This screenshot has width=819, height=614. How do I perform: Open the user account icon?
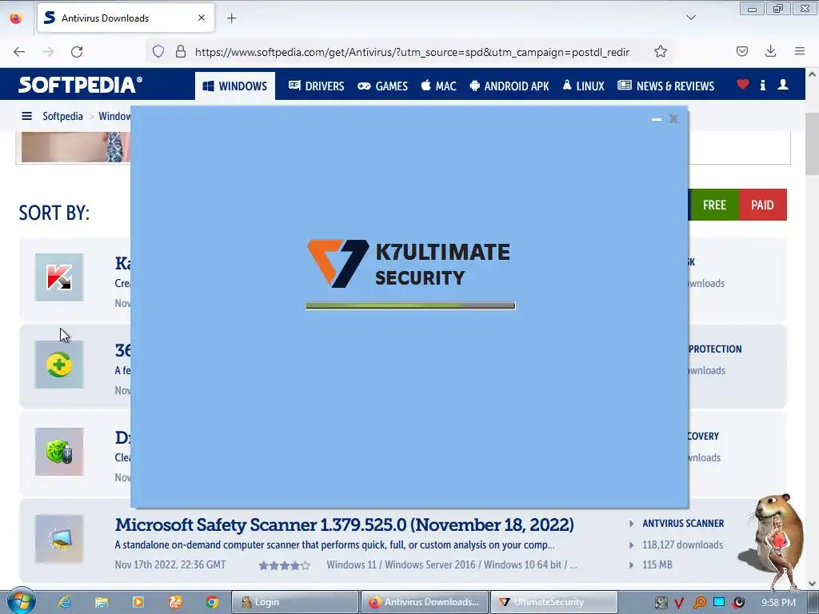(x=782, y=84)
